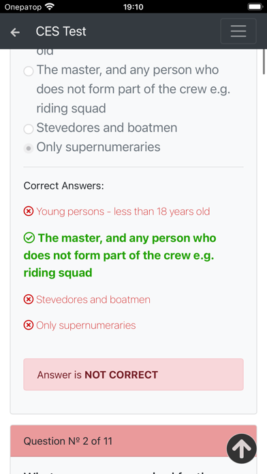Click the page scrollbar thumb

(x=264, y=62)
